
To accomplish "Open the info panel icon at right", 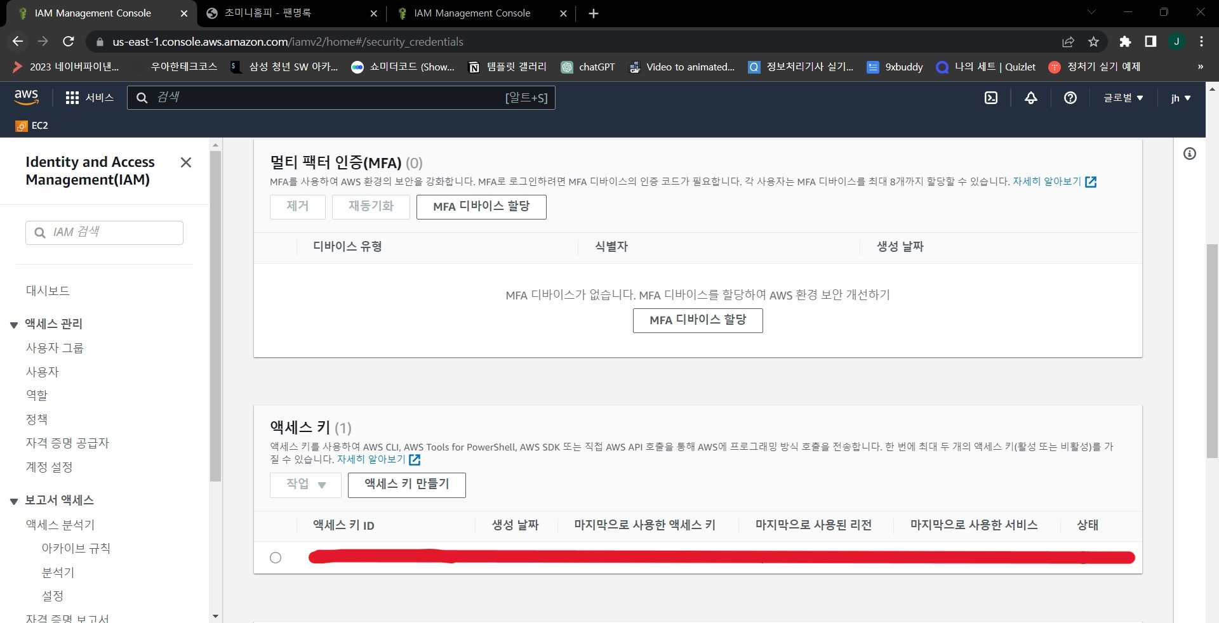I will pyautogui.click(x=1190, y=154).
